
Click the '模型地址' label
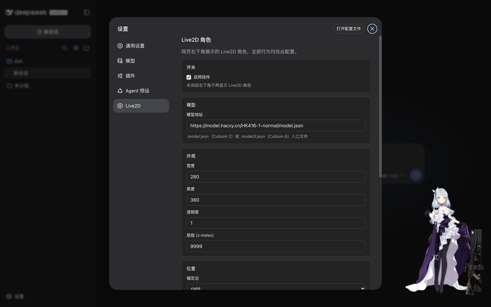[195, 115]
